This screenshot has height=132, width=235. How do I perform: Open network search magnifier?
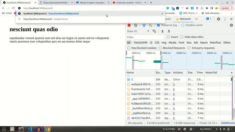(x=150, y=25)
